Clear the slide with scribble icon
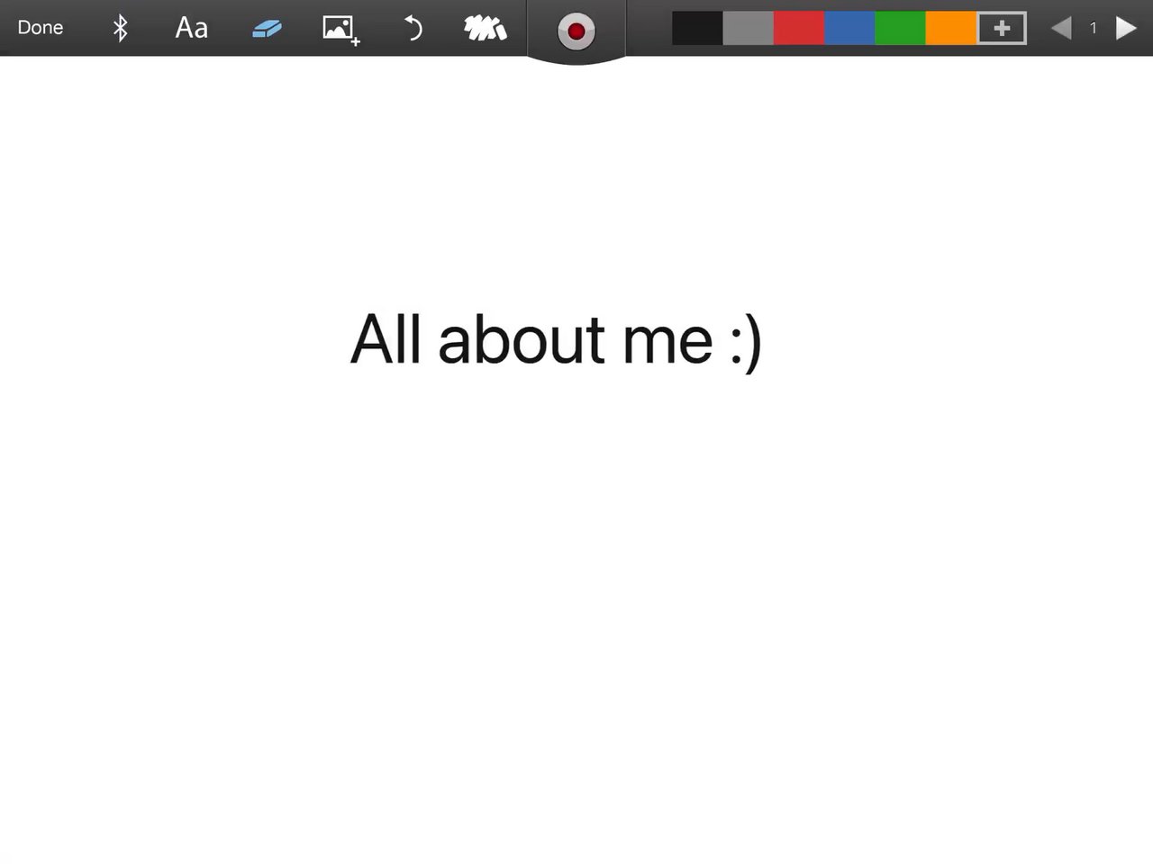This screenshot has height=864, width=1153. (485, 29)
